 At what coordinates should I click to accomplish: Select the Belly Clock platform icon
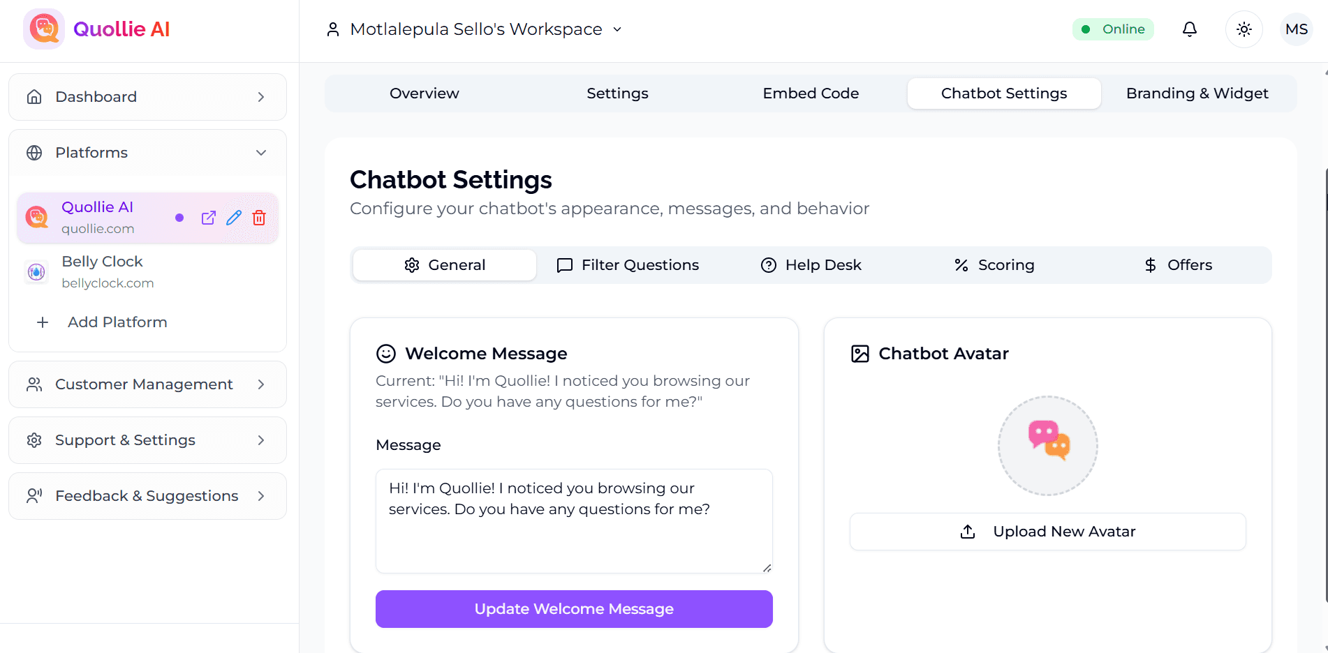coord(36,271)
